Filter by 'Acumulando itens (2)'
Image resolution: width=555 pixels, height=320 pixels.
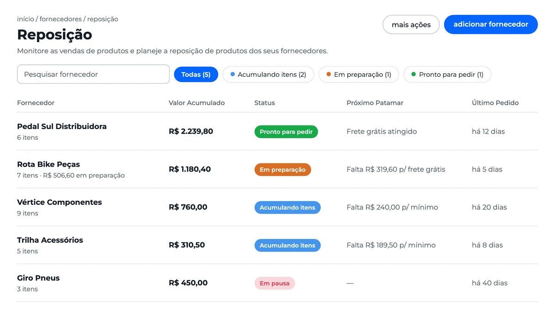pos(268,74)
